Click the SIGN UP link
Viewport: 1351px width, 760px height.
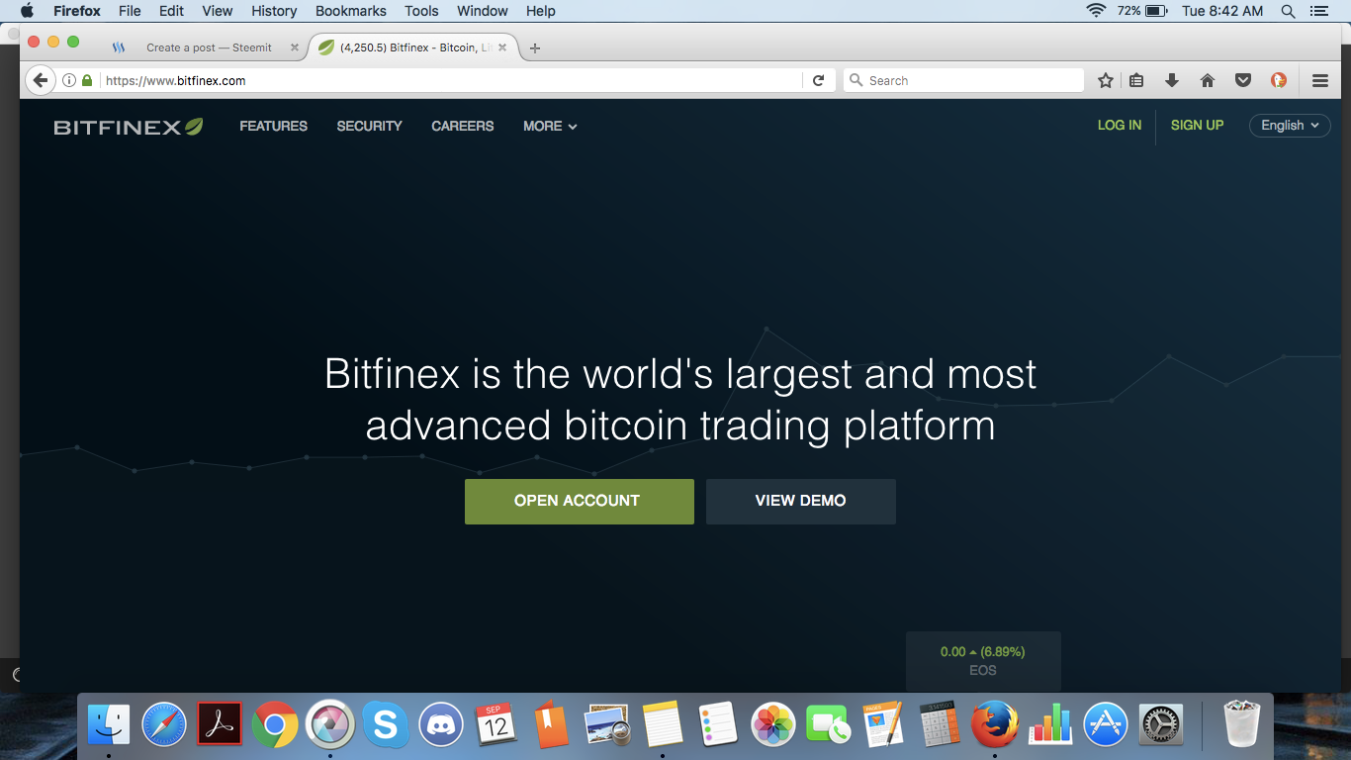click(1197, 125)
